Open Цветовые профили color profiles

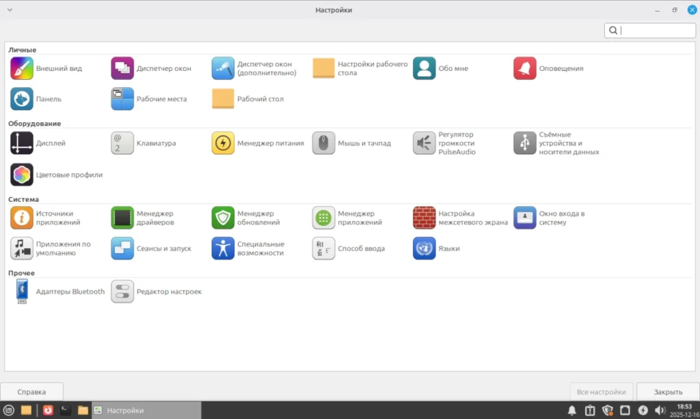click(x=56, y=175)
